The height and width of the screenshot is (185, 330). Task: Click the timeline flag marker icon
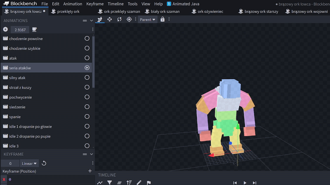point(149,183)
